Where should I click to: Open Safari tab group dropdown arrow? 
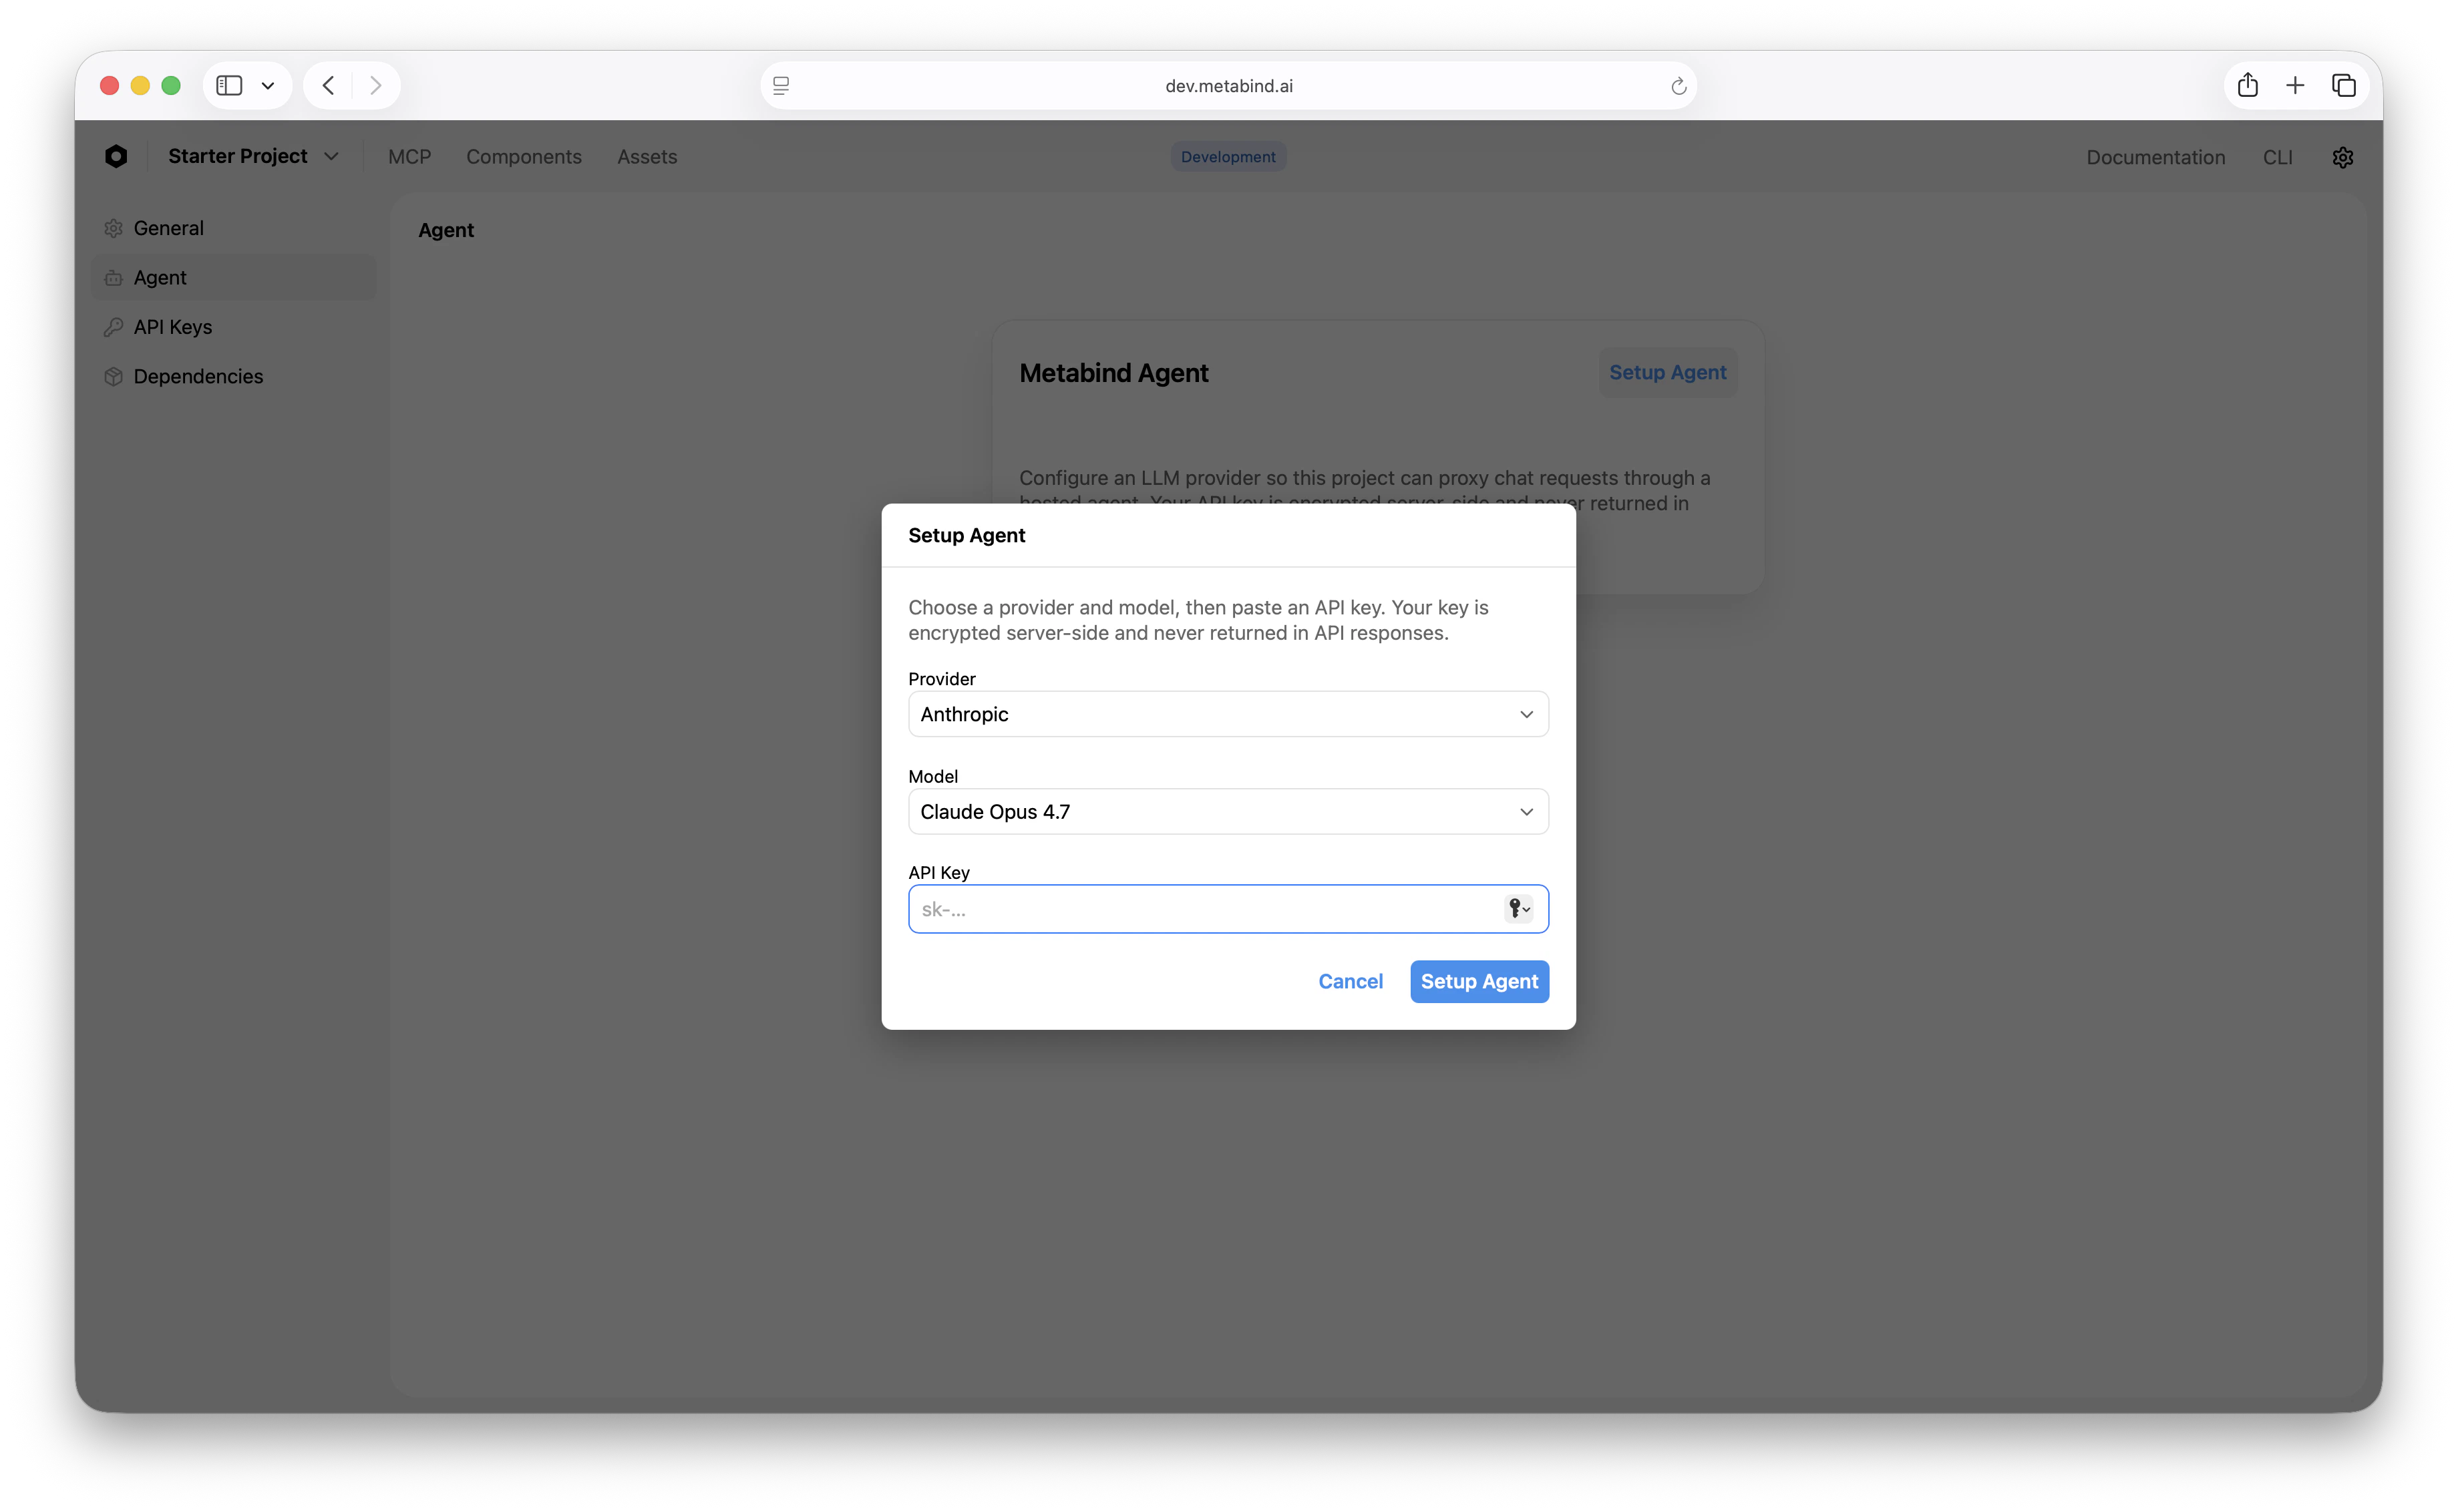267,86
